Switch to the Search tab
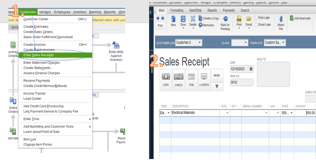316x164 pixels. click(x=245, y=10)
